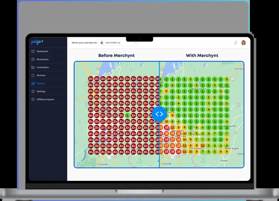Click the route 32 marker on the Before map
The image size is (279, 201).
tap(115, 156)
